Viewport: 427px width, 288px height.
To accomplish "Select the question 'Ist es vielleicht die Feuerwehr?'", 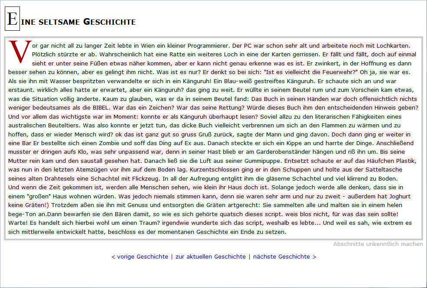I will 312,72.
